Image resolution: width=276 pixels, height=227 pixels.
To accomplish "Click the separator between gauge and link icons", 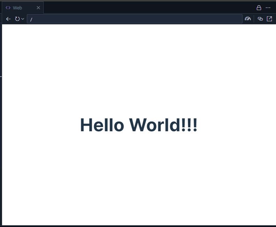I will [x=254, y=19].
